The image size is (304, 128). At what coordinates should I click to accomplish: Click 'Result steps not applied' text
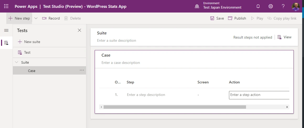tap(253, 37)
